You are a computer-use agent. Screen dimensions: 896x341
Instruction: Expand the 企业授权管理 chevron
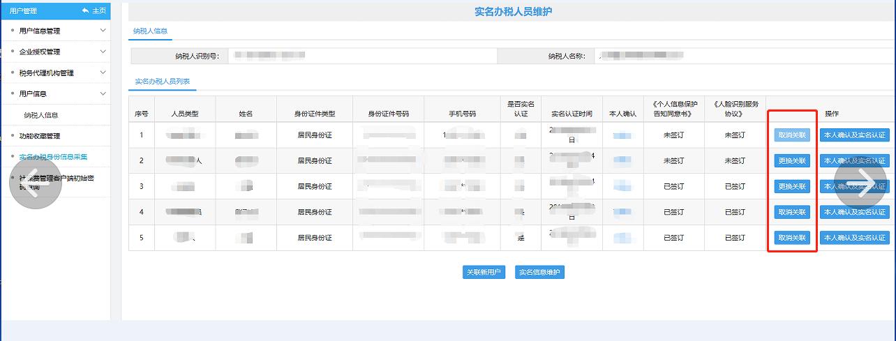(103, 52)
